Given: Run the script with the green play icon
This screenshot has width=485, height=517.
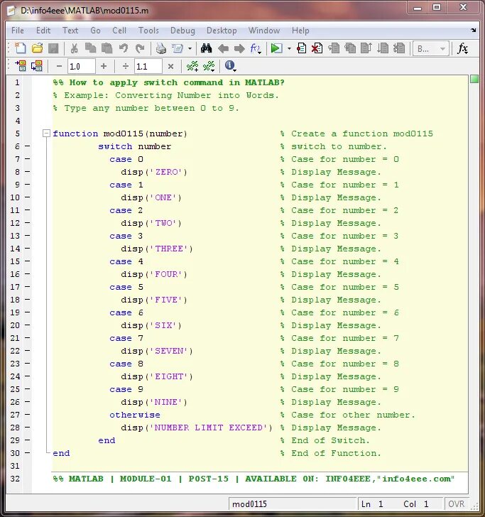Looking at the screenshot, I should (x=276, y=48).
